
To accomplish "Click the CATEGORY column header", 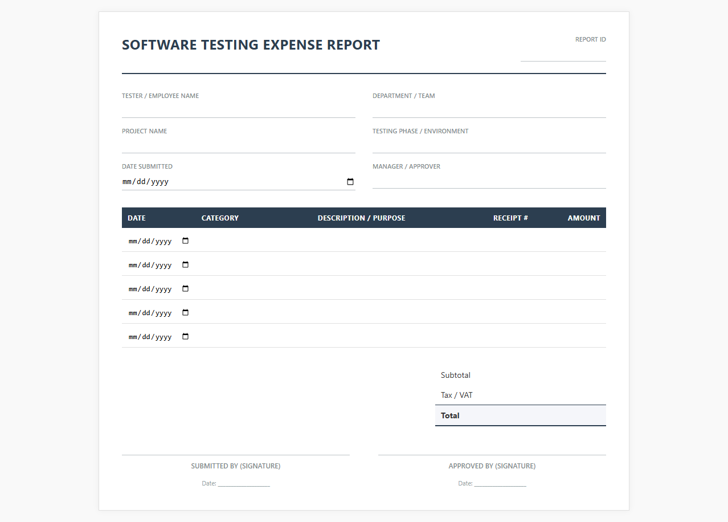I will click(x=220, y=218).
